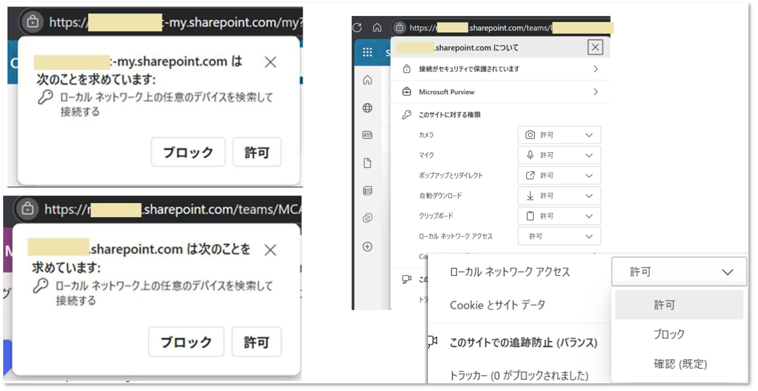This screenshot has height=391, width=758.
Task: Open the lists icon in SharePoint sidebar
Action: (368, 191)
